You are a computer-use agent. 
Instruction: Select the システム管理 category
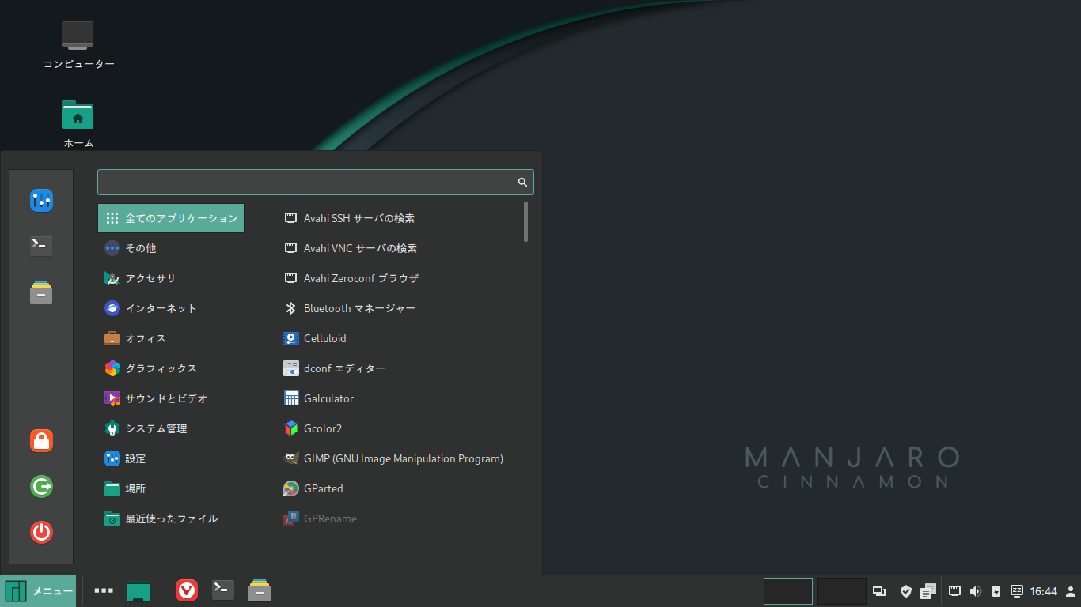(x=171, y=428)
